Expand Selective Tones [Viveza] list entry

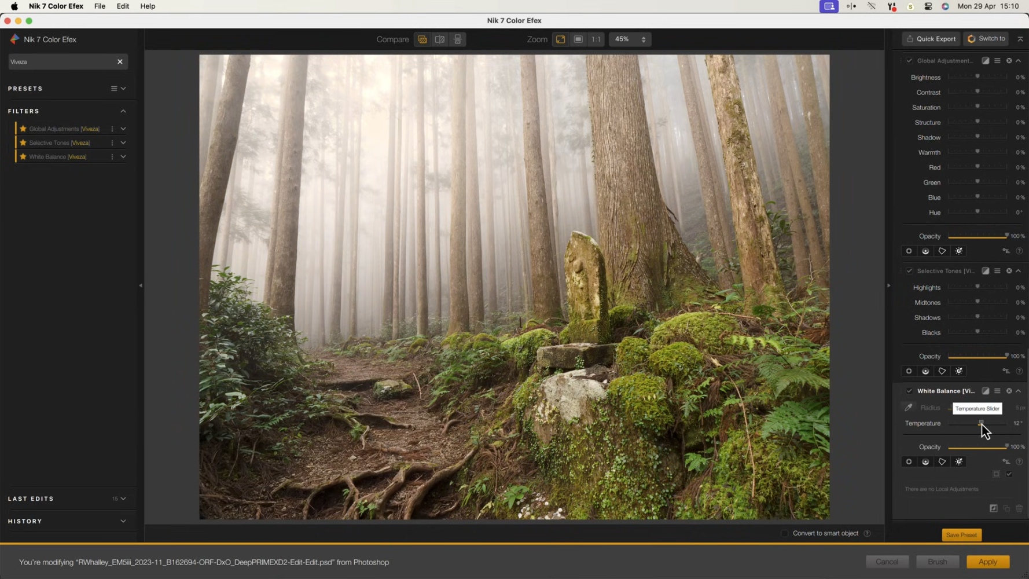tap(123, 142)
